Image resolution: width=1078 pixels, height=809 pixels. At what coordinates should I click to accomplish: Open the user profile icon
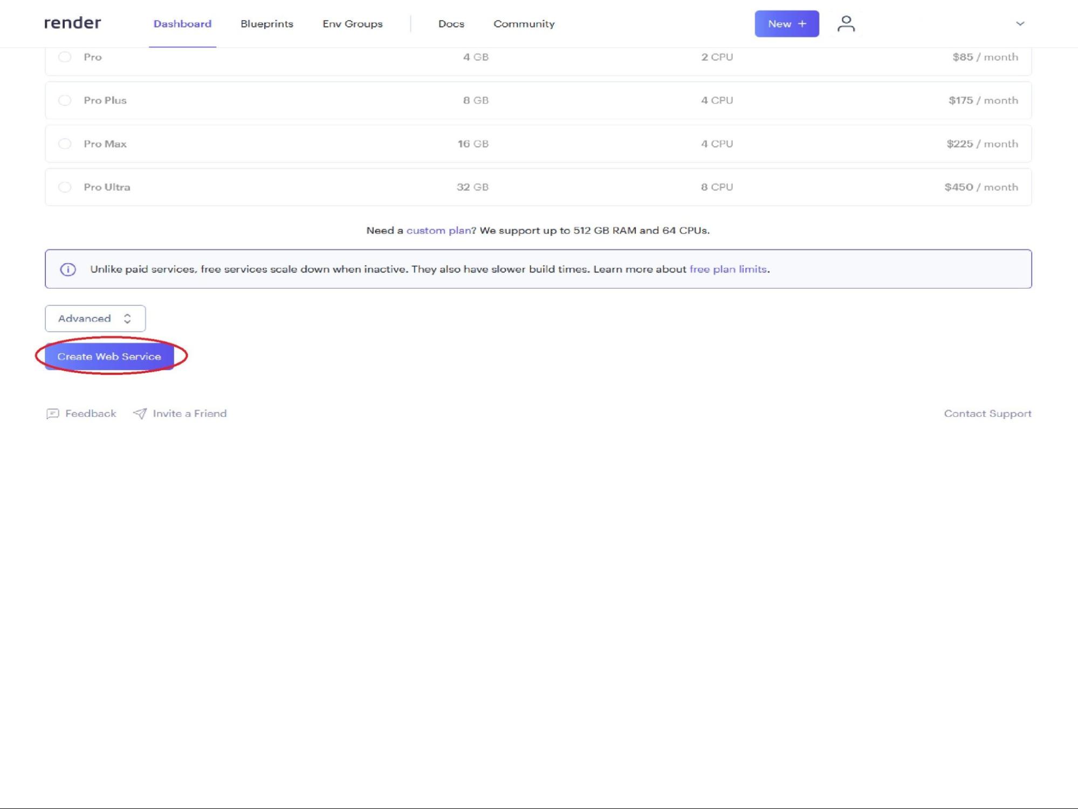pyautogui.click(x=846, y=23)
